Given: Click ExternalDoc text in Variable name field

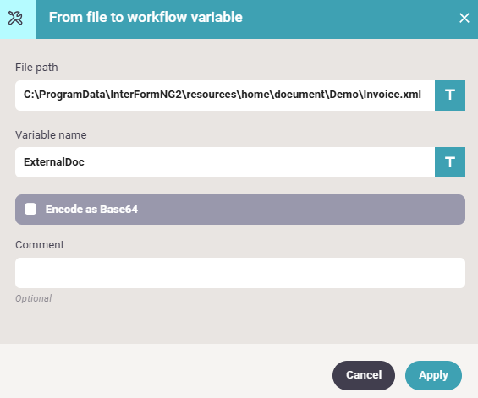Looking at the screenshot, I should 54,162.
